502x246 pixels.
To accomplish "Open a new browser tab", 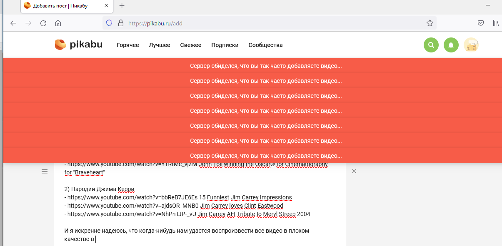I will pos(122,6).
